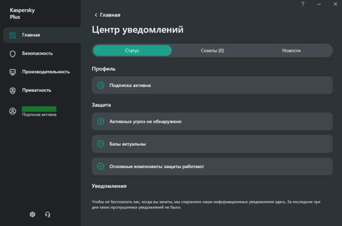Click Активных угроз не обнаружено row
Image resolution: width=342 pixels, height=226 pixels.
212,121
